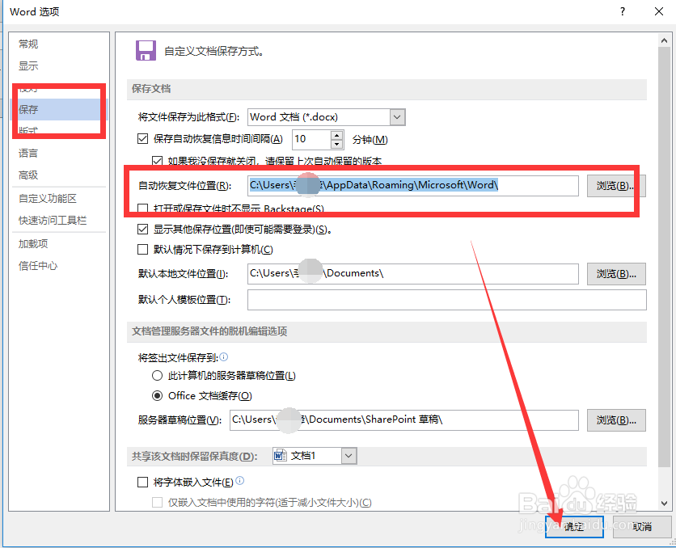The width and height of the screenshot is (676, 548).
Task: Decrease the auto-recover minutes spinner
Action: (336, 144)
